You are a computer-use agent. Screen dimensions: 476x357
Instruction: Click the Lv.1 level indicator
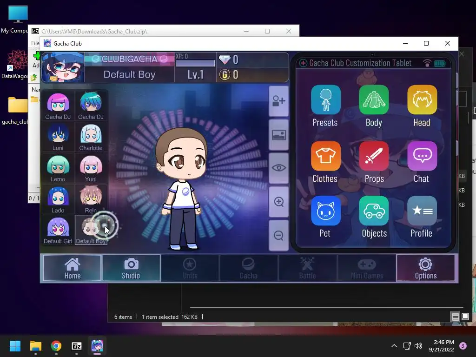coord(195,75)
